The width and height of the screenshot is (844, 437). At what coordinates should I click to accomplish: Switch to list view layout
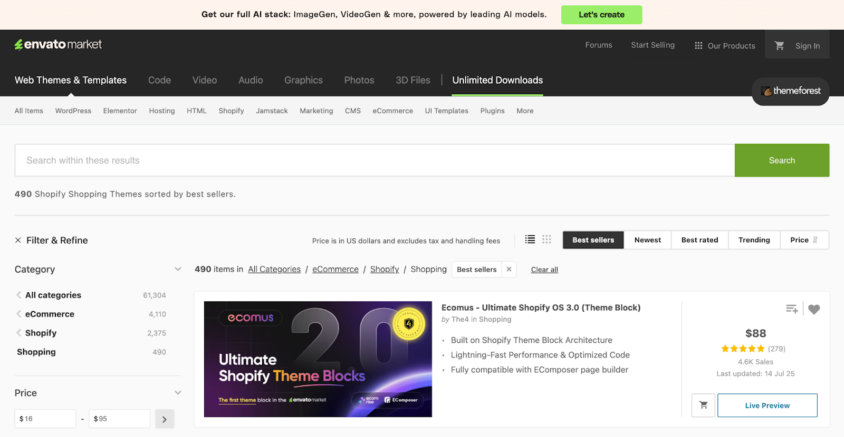(530, 240)
